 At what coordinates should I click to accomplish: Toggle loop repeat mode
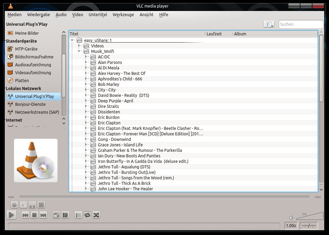87,215
